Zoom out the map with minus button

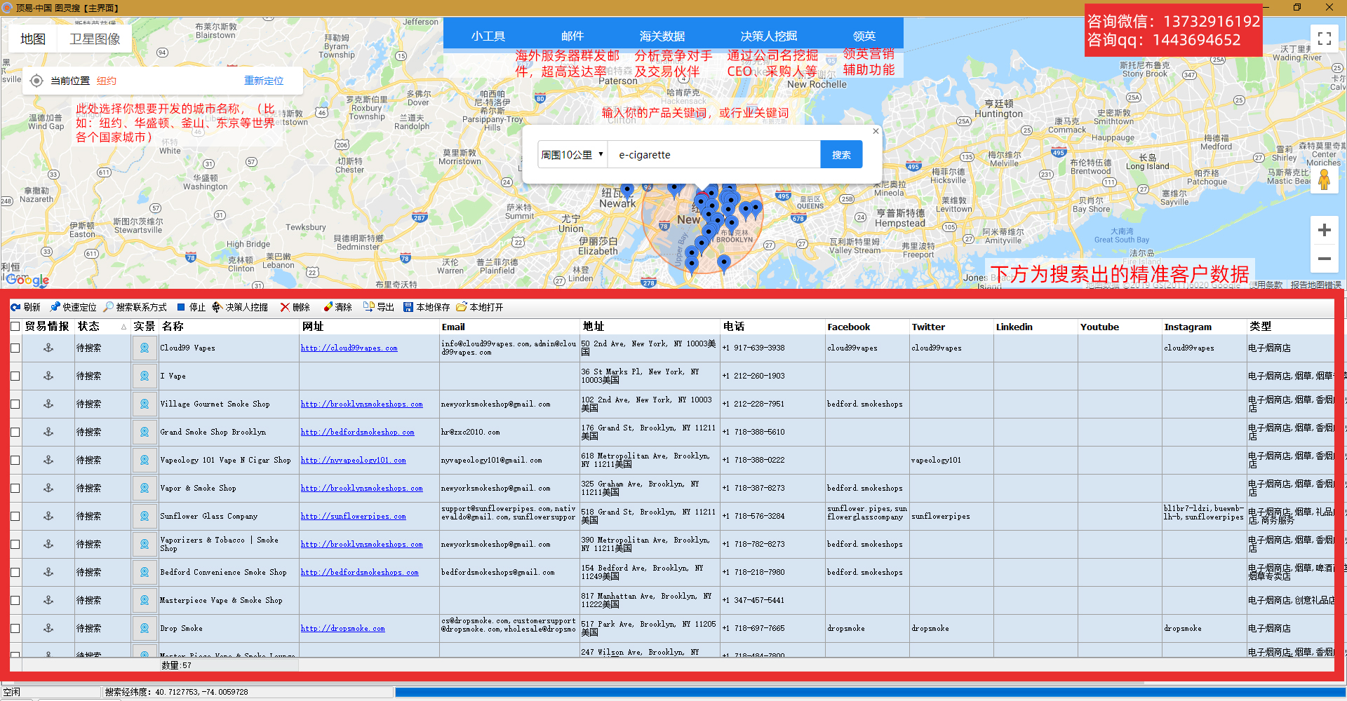coord(1325,259)
